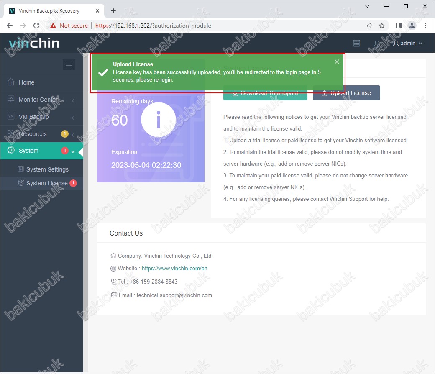Click the Resources grid icon

click(11, 133)
